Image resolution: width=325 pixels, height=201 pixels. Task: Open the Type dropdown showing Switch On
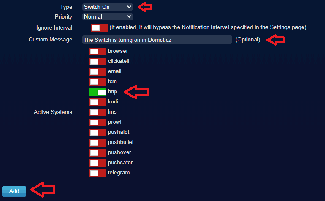[x=107, y=7]
